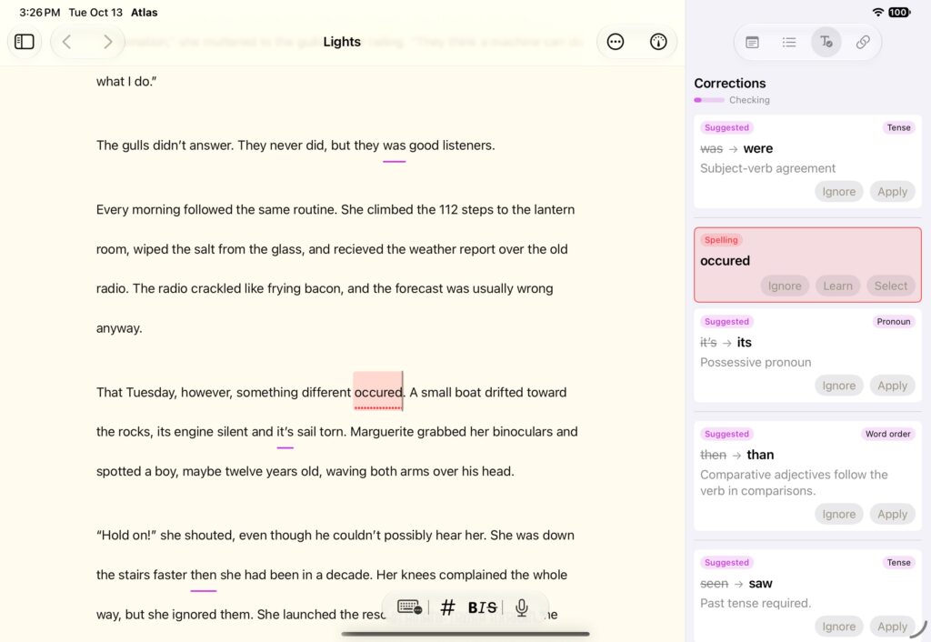
Task: Ignore the 'then → than' suggestion
Action: point(838,515)
